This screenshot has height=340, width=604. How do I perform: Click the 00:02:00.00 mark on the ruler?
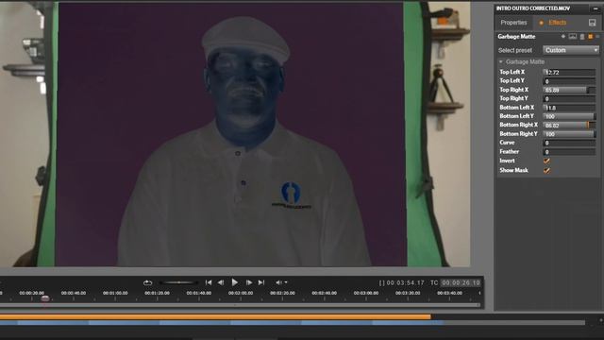click(241, 293)
